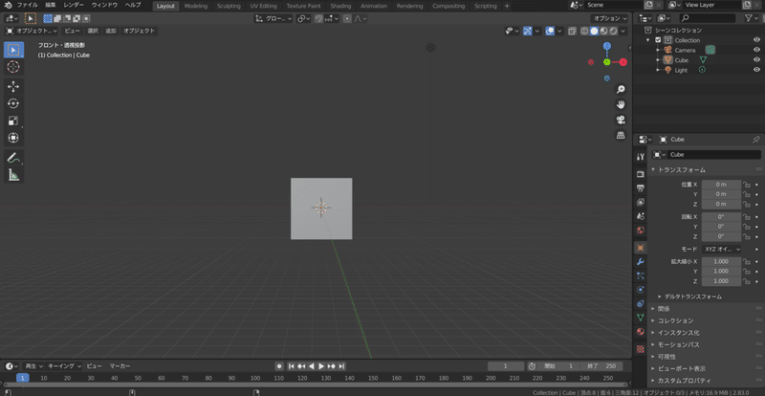Click the Z axis gizmo handle
The width and height of the screenshot is (765, 396).
tap(606, 46)
